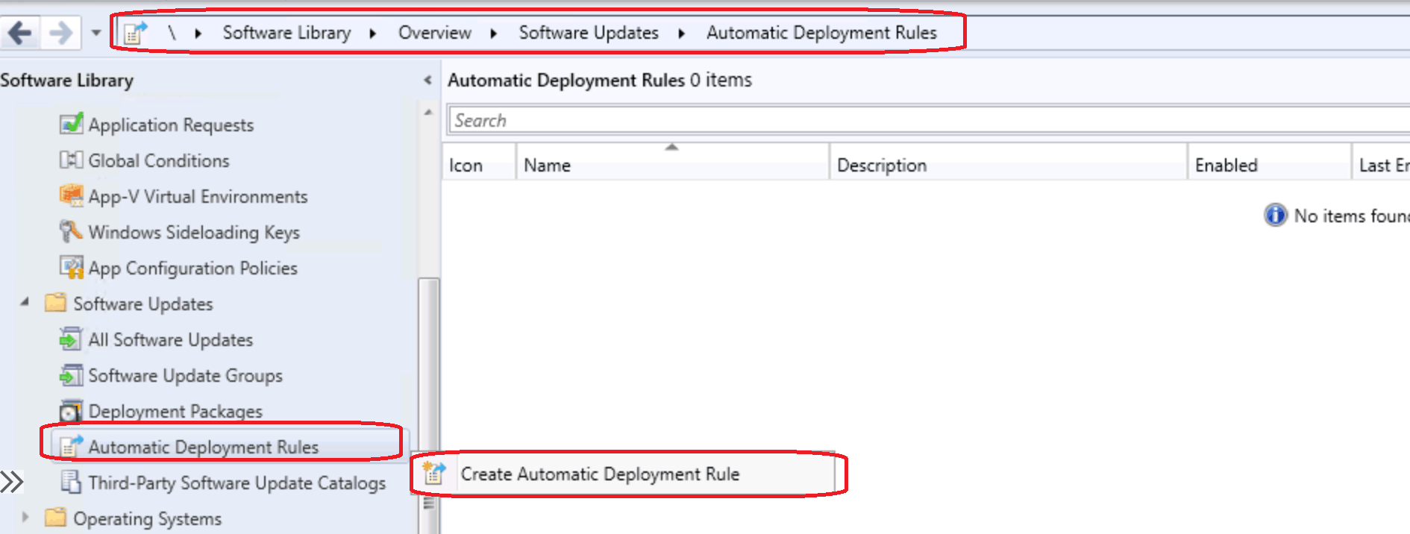Open Third-Party Software Update Catalogs icon
Image resolution: width=1410 pixels, height=534 pixels.
(71, 482)
